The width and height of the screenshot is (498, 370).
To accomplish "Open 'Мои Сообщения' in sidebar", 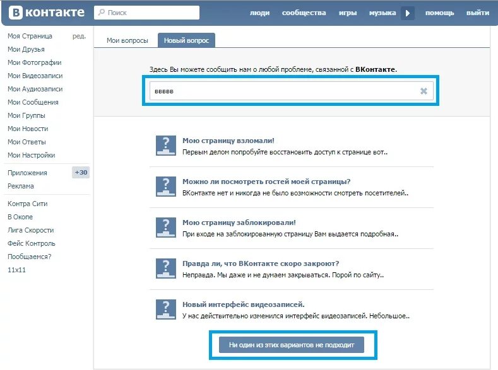I will click(33, 102).
